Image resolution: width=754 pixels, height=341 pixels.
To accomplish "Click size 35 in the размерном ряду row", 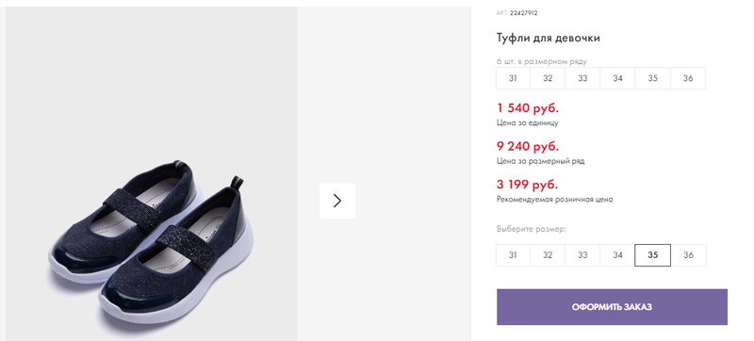I will (652, 78).
